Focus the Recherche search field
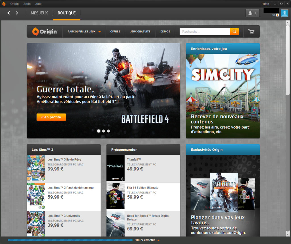Image resolution: width=291 pixels, height=244 pixels. 205,32
